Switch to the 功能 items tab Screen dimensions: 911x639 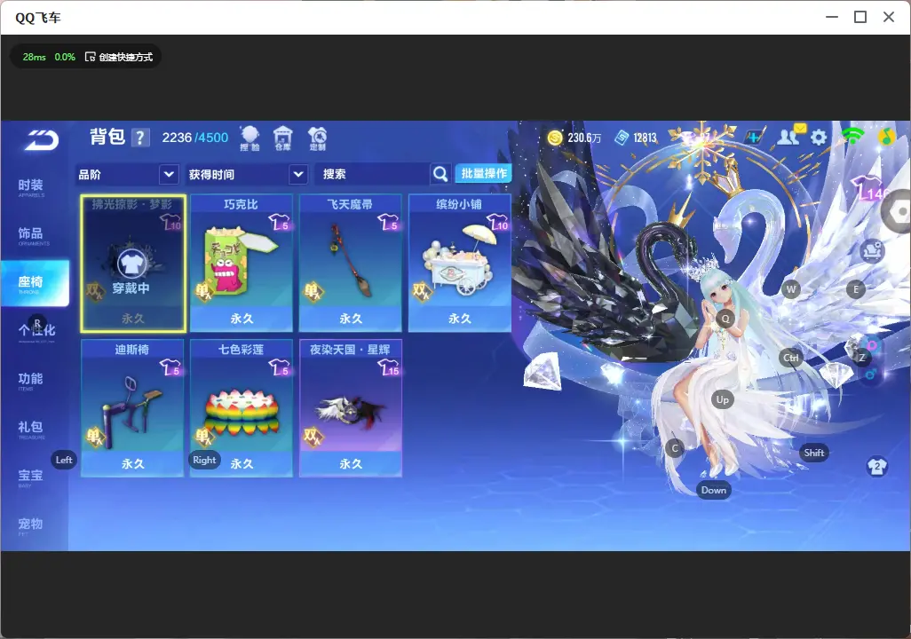tap(31, 381)
